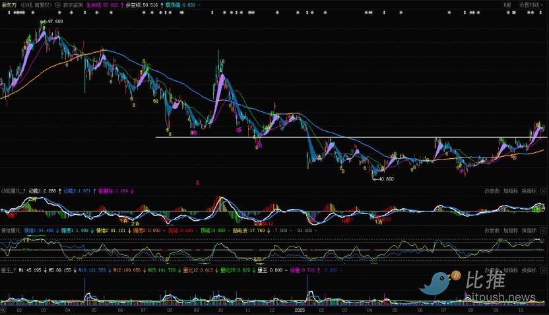
Task: Click 改参数 in the 情绪量化 panel
Action: coord(492,231)
